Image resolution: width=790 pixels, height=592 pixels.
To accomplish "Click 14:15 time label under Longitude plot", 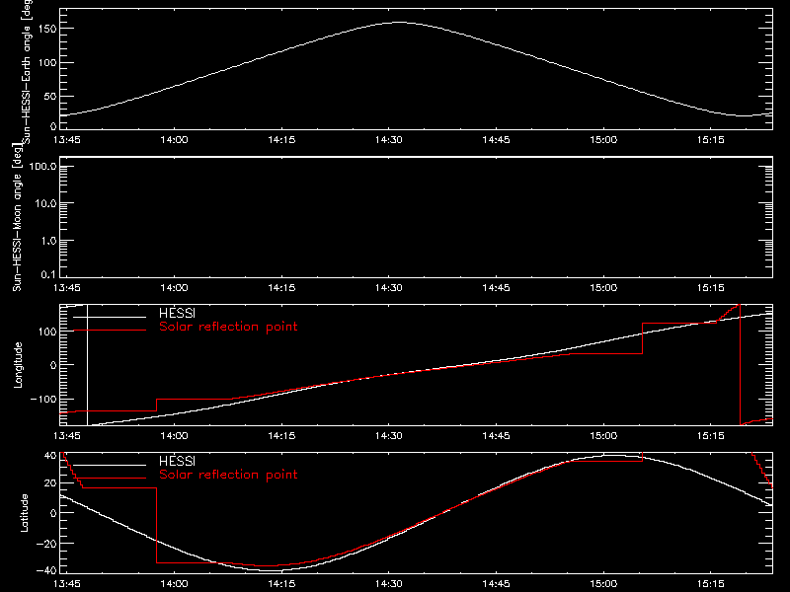I will (x=281, y=436).
